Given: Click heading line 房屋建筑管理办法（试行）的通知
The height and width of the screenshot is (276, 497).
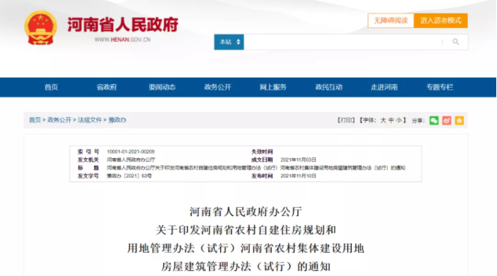Looking at the screenshot, I should coord(246,266).
